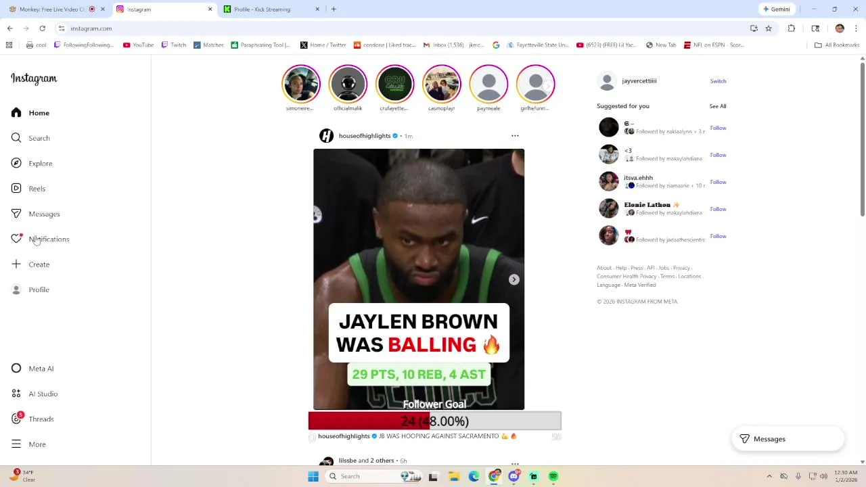
Task: Follow the itsva.ehhh suggested account
Action: tap(718, 182)
